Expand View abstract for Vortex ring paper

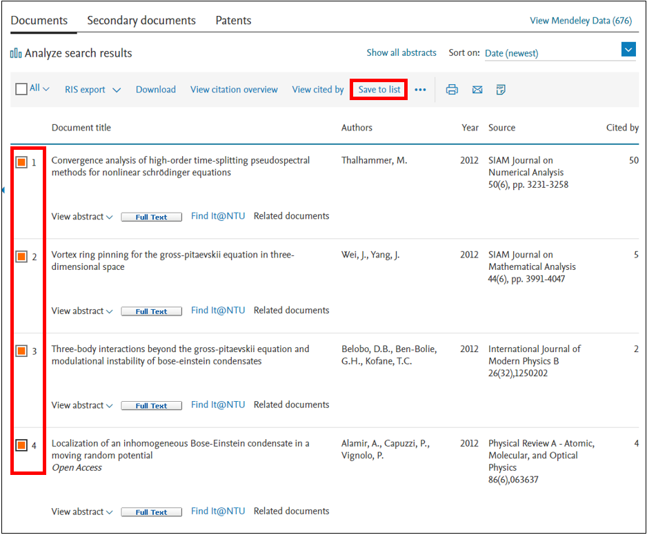pyautogui.click(x=81, y=311)
